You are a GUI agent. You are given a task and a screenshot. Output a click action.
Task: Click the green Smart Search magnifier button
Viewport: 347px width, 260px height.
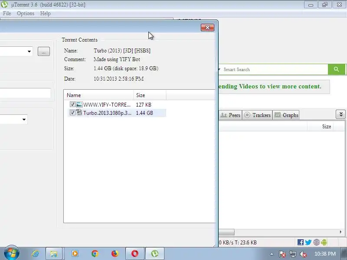(x=337, y=69)
